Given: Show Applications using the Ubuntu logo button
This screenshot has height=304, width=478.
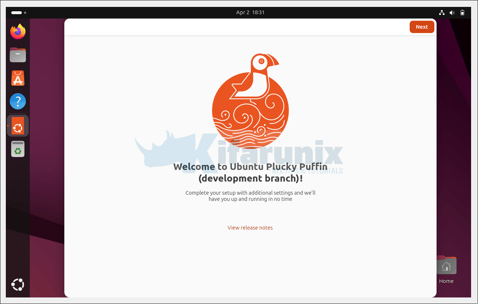Looking at the screenshot, I should (x=18, y=285).
